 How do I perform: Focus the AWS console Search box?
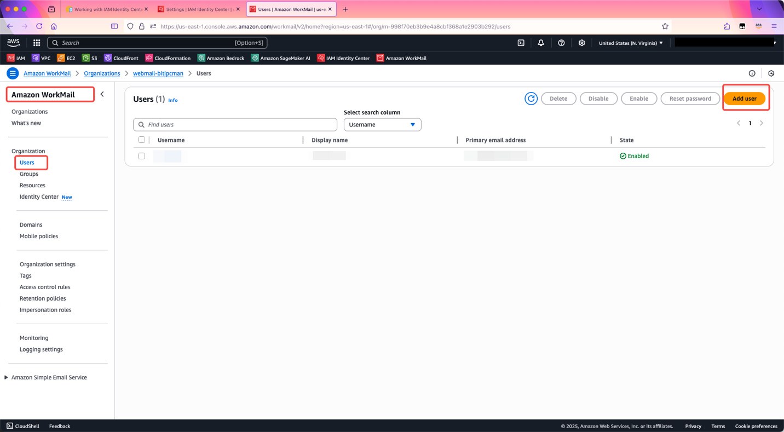(157, 43)
